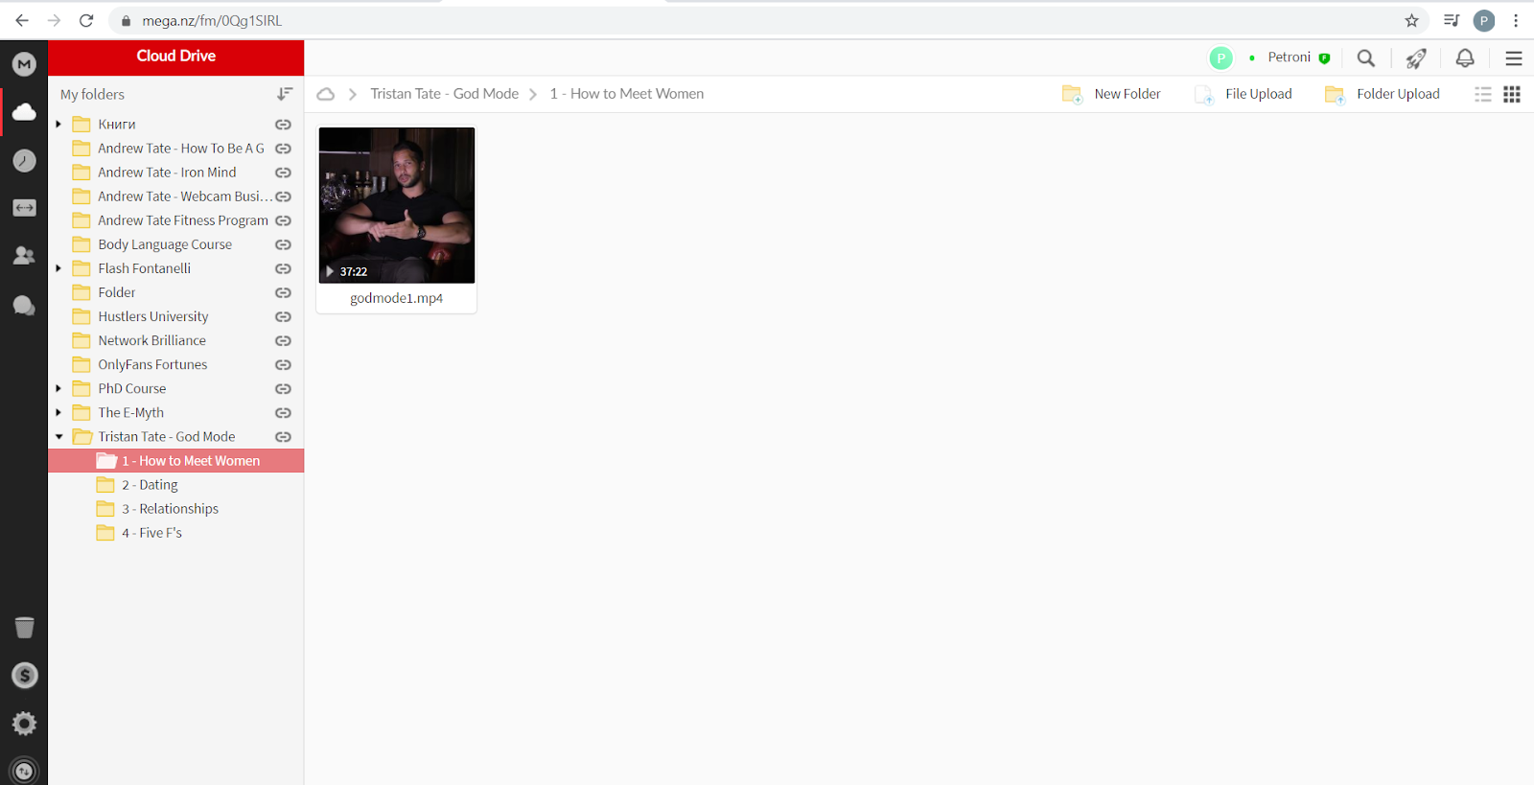Switch to list view
Image resolution: width=1534 pixels, height=785 pixels.
[1483, 94]
